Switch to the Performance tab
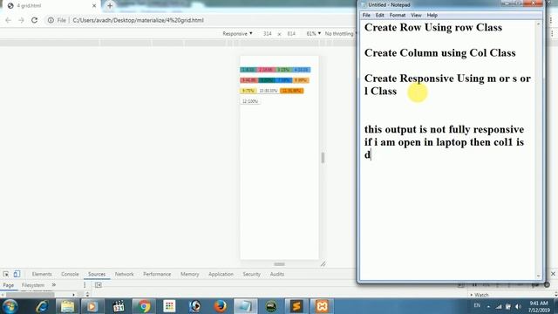 click(x=157, y=274)
